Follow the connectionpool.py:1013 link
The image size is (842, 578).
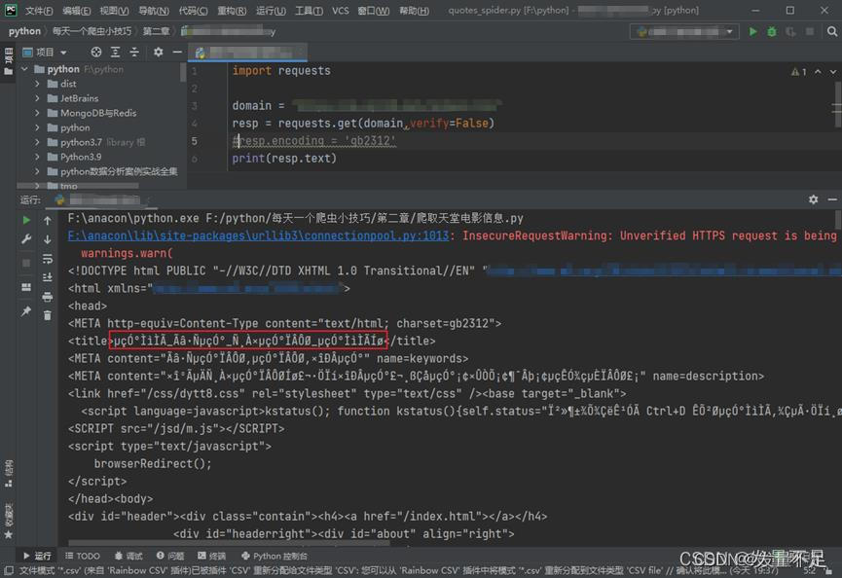(x=258, y=235)
